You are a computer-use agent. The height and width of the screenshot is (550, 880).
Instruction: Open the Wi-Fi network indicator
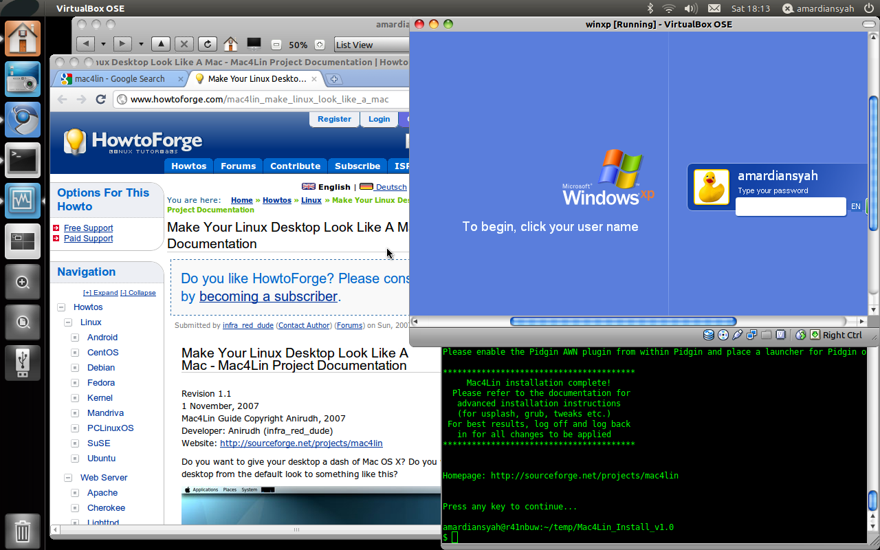(669, 8)
